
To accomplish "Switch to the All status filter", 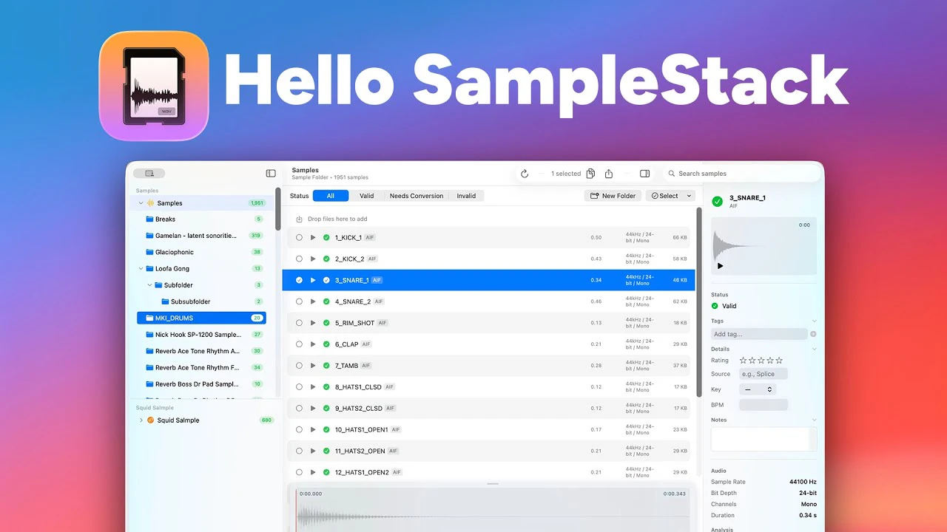I will [x=331, y=196].
